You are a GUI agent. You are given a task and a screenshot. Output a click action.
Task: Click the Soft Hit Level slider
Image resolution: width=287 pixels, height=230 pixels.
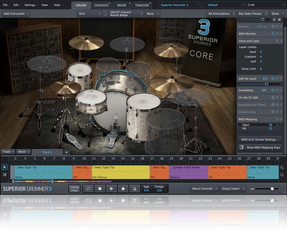click(x=267, y=84)
